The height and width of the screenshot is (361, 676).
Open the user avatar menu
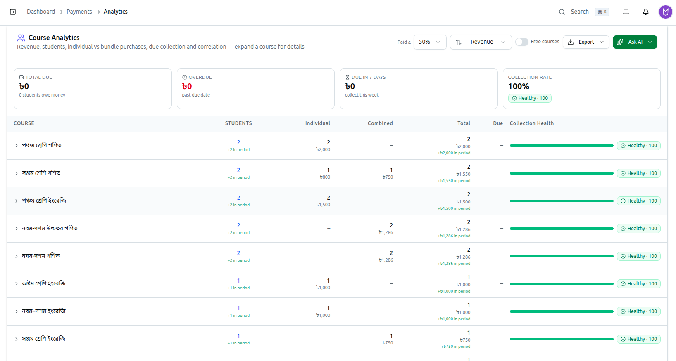tap(666, 12)
